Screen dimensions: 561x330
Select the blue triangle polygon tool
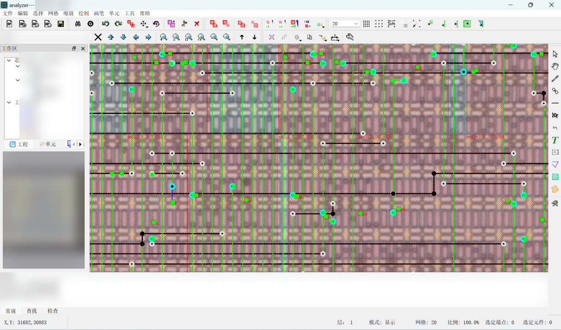coord(555,164)
